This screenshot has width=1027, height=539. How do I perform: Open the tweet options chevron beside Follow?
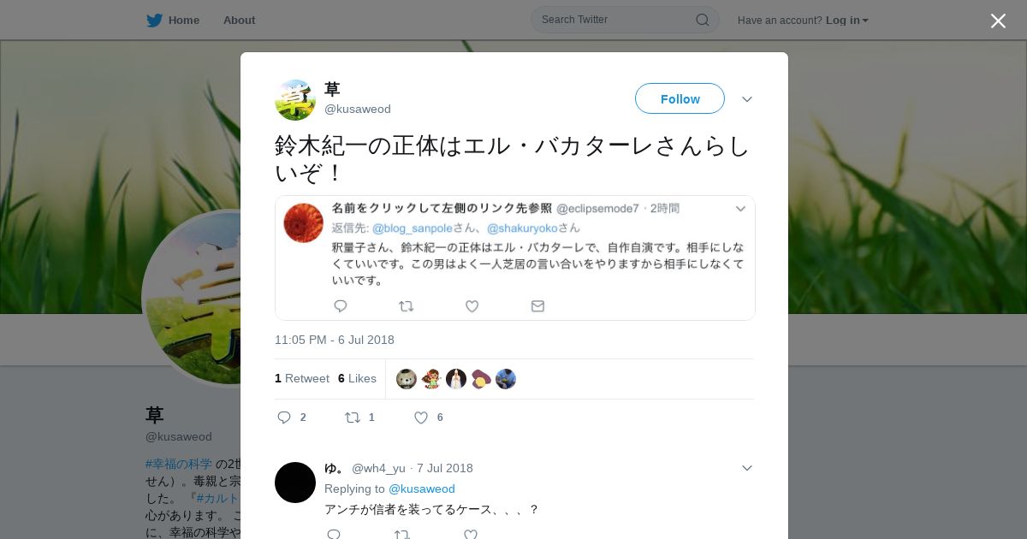[747, 99]
